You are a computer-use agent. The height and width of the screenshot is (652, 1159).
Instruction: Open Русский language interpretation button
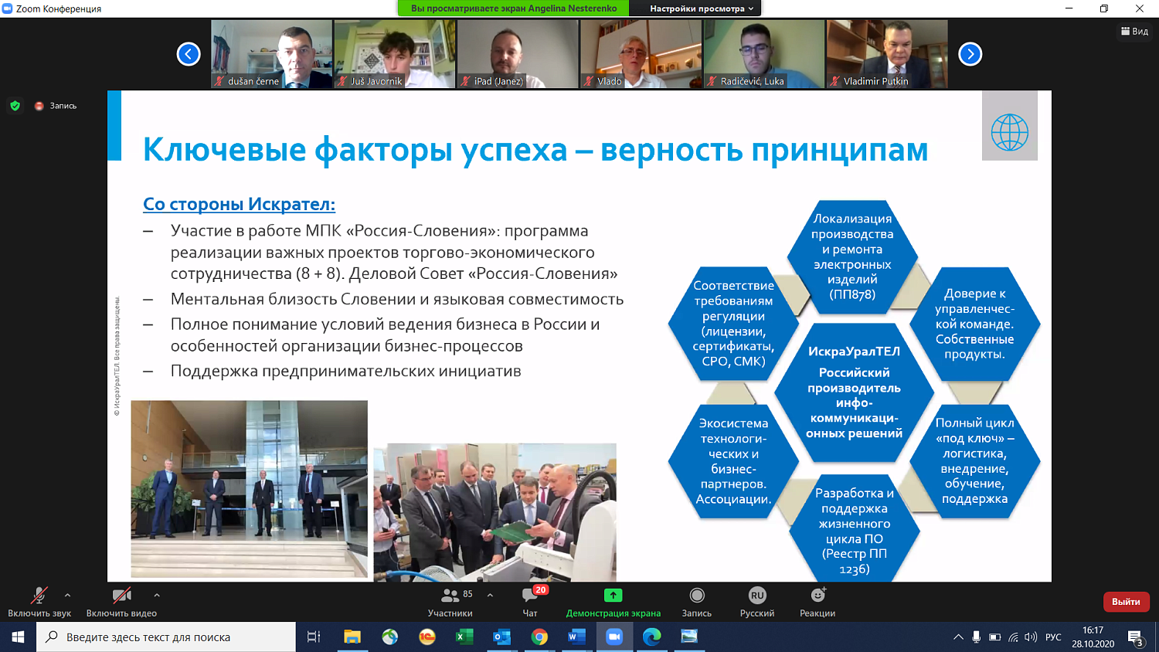[x=757, y=602]
